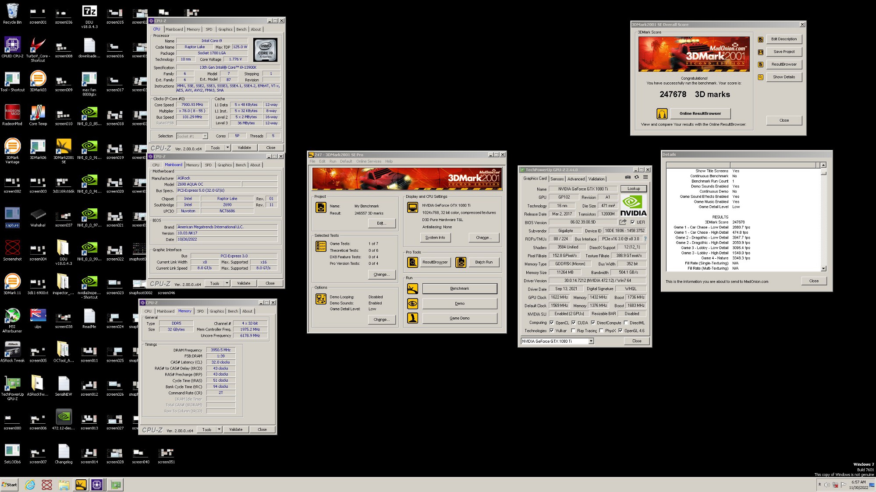Switch to the Sensors tab in GPU-Z

point(557,179)
